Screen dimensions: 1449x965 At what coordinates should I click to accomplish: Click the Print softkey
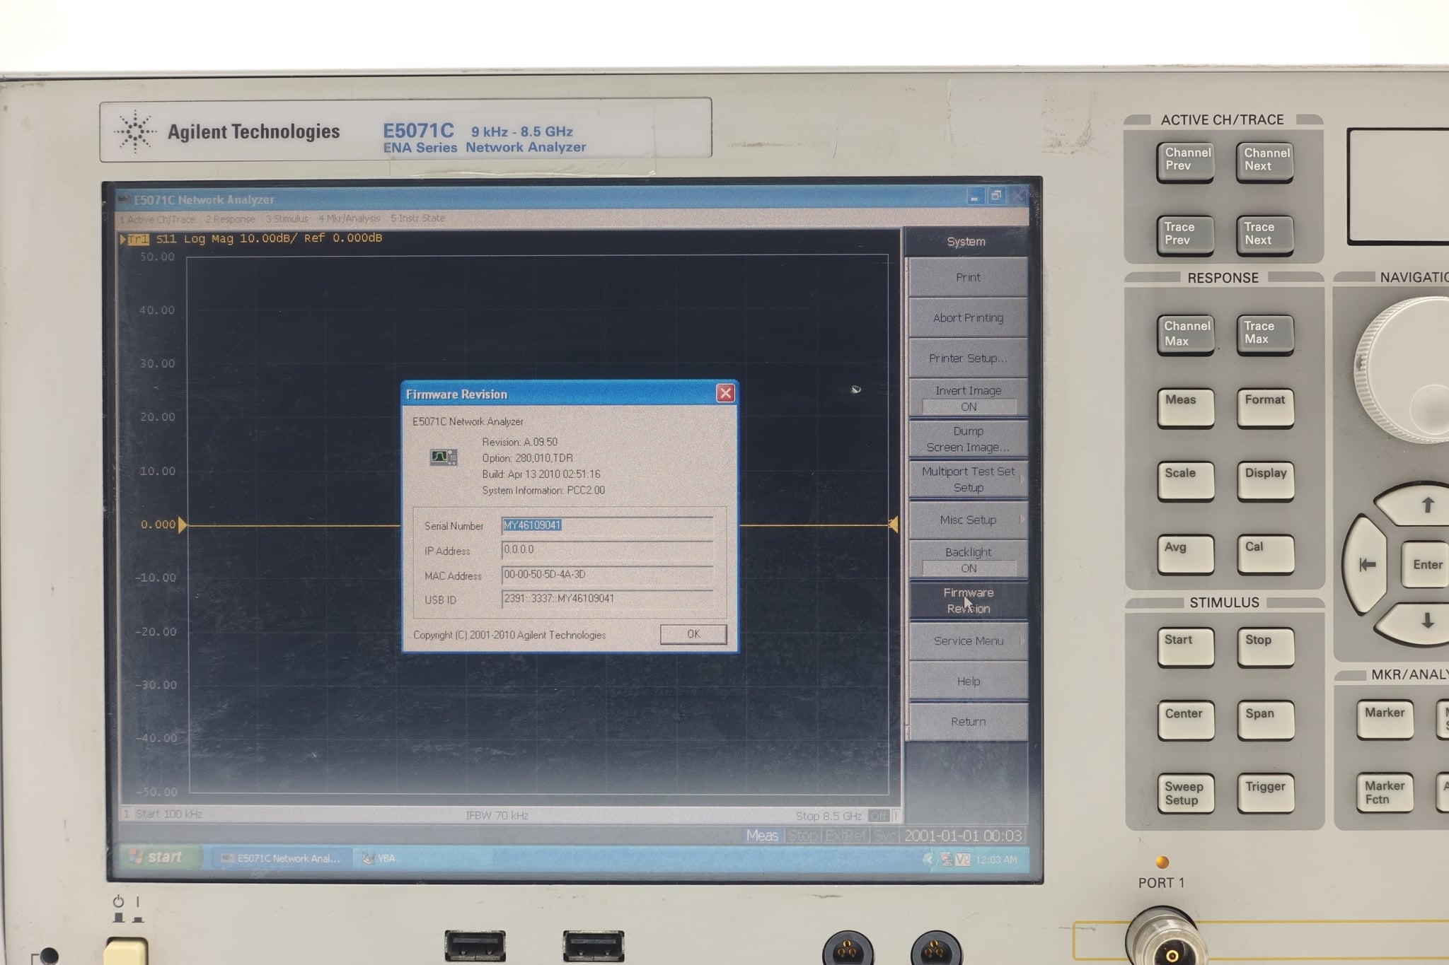[x=968, y=277]
